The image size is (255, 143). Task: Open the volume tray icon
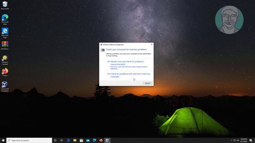pyautogui.click(x=238, y=140)
